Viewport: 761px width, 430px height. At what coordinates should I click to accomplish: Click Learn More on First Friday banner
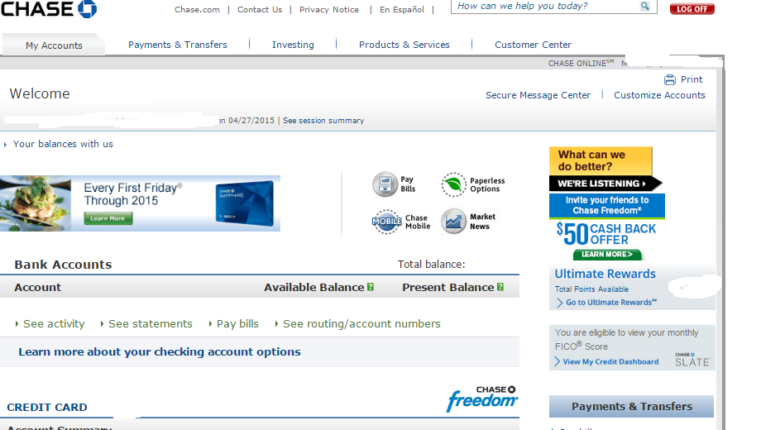(x=108, y=218)
